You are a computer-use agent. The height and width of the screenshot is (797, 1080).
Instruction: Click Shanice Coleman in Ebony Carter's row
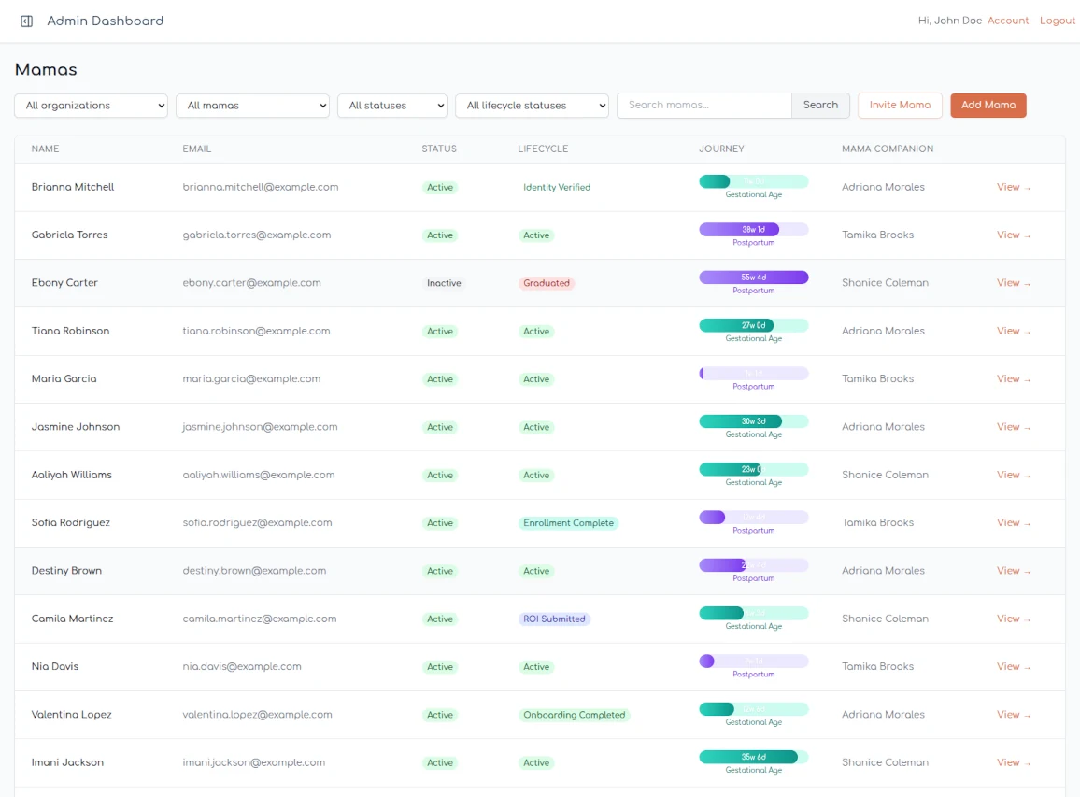[885, 283]
